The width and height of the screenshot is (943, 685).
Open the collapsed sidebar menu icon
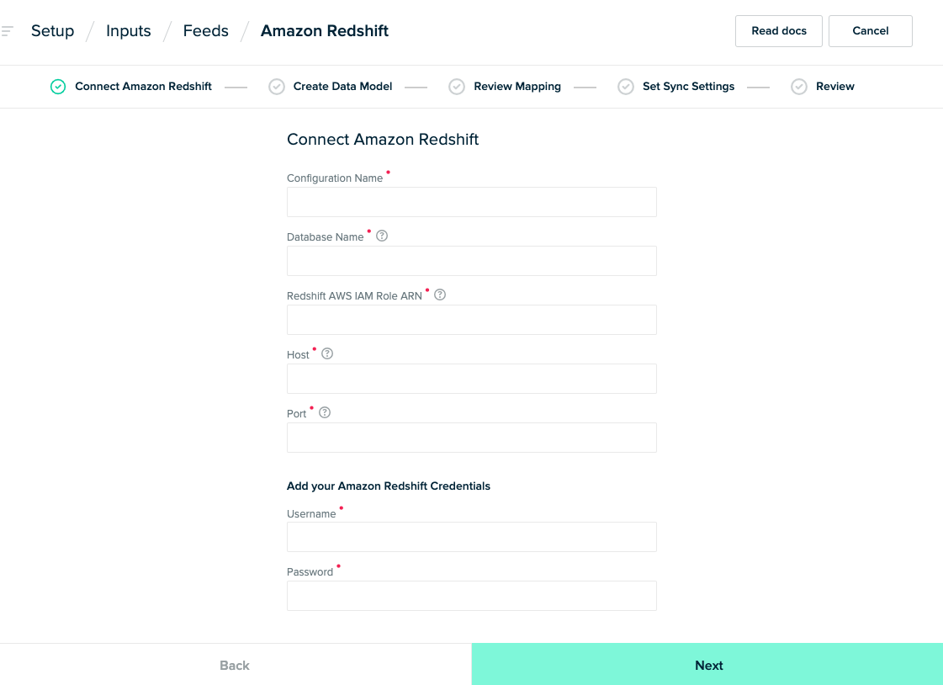coord(8,30)
